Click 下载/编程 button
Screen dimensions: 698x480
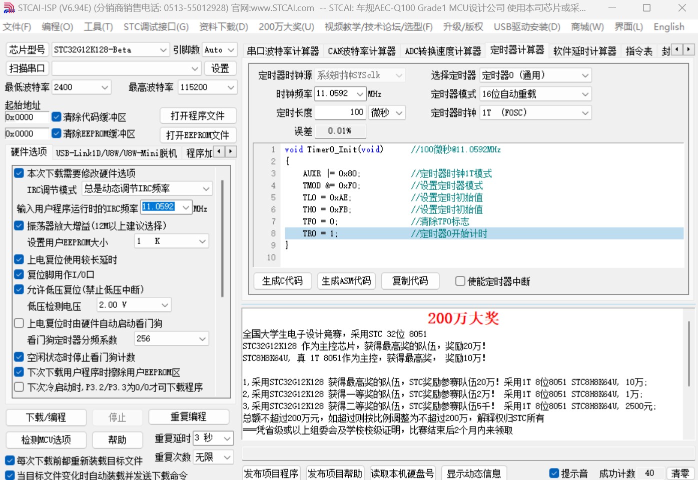(x=46, y=417)
